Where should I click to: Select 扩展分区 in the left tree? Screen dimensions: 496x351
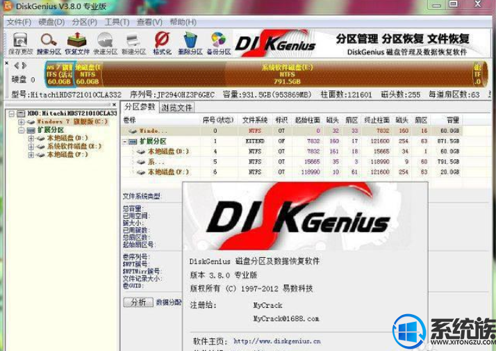point(51,130)
